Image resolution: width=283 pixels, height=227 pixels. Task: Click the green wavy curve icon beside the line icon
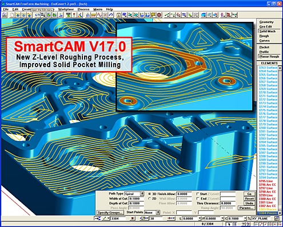pos(173,15)
